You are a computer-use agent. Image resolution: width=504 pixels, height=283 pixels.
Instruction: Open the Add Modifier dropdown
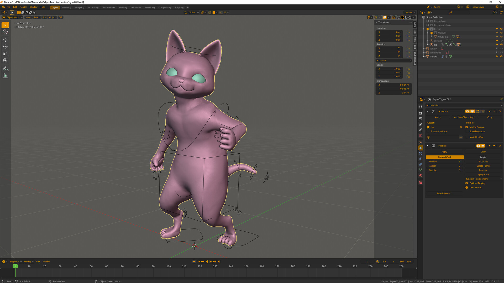(464, 105)
